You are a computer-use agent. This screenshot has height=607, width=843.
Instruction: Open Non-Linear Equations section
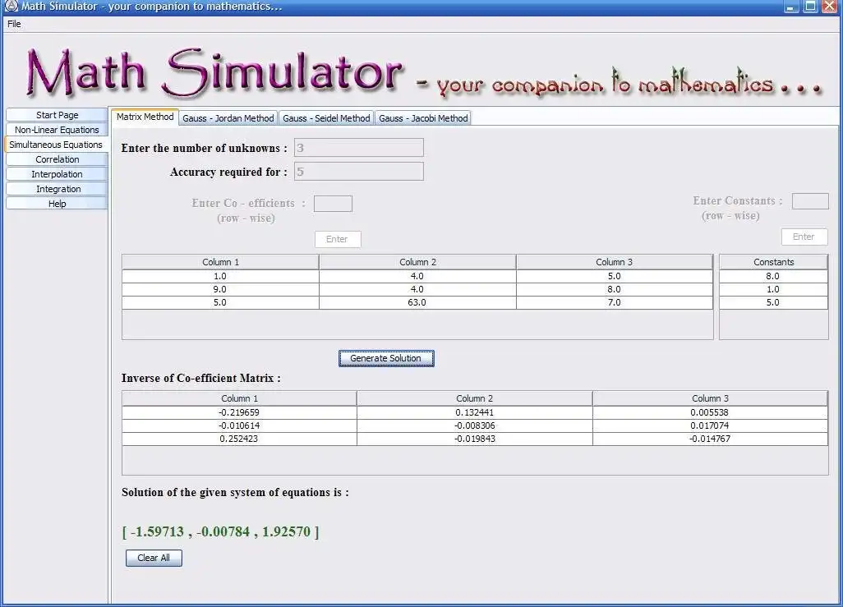click(x=57, y=130)
